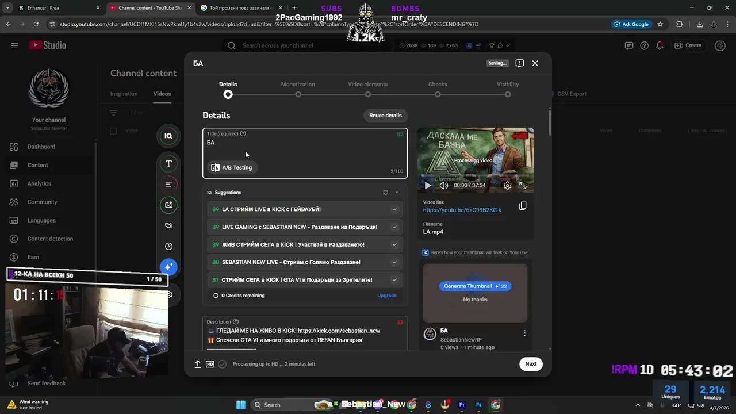Click CSV Export on content page

coord(571,94)
